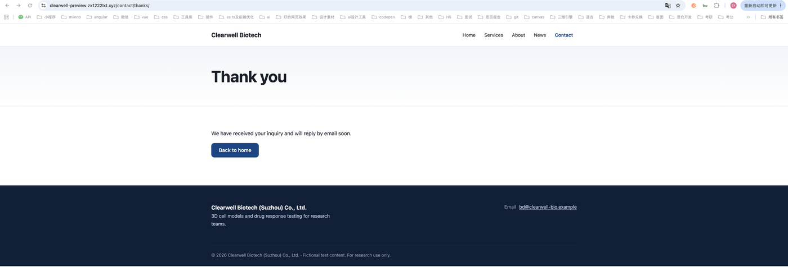The width and height of the screenshot is (788, 267).
Task: Open the 梯 bookmark folder
Action: coord(406,17)
